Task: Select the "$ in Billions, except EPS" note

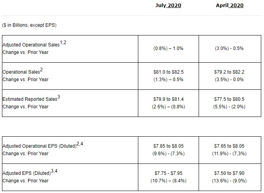Action: click(x=30, y=25)
